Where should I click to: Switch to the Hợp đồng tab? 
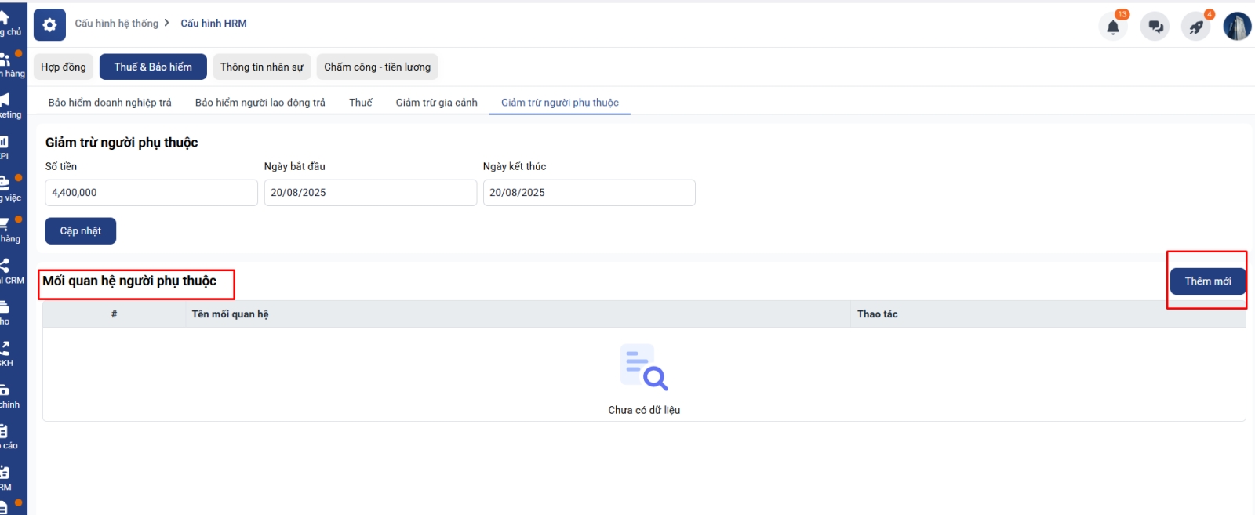(64, 67)
